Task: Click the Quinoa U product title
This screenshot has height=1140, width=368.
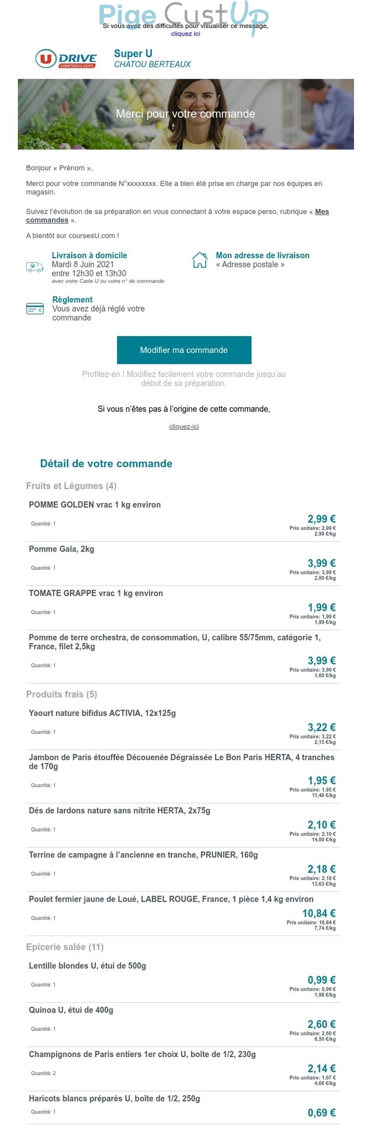Action: point(71,1010)
